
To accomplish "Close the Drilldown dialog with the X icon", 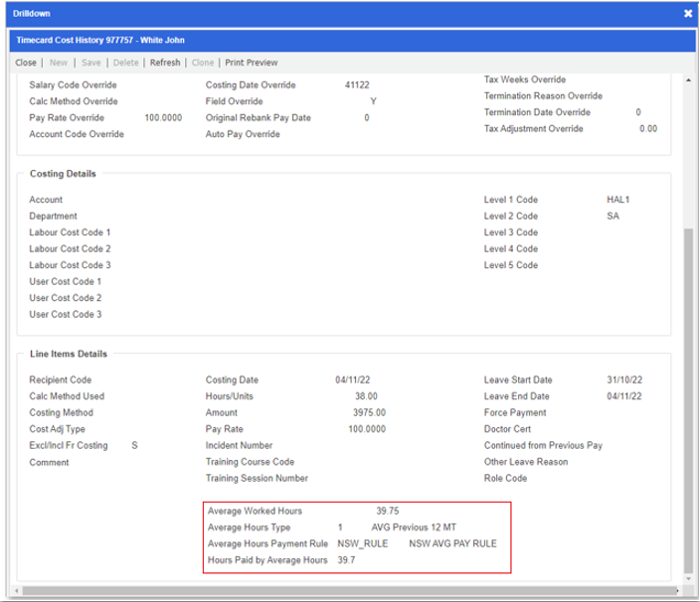I will [688, 14].
